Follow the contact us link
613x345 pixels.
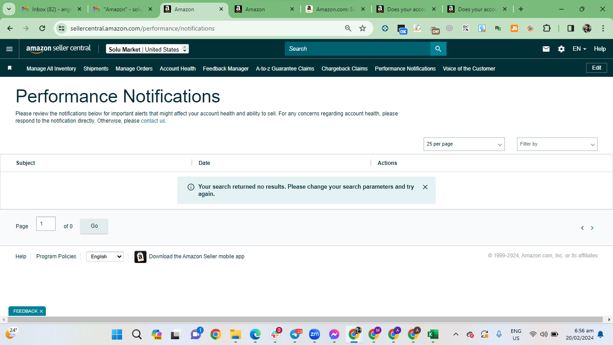tap(153, 121)
